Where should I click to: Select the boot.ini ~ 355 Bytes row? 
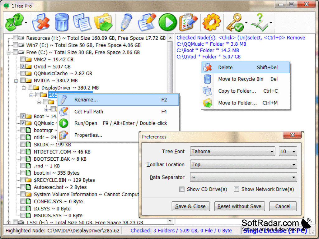pos(57,173)
